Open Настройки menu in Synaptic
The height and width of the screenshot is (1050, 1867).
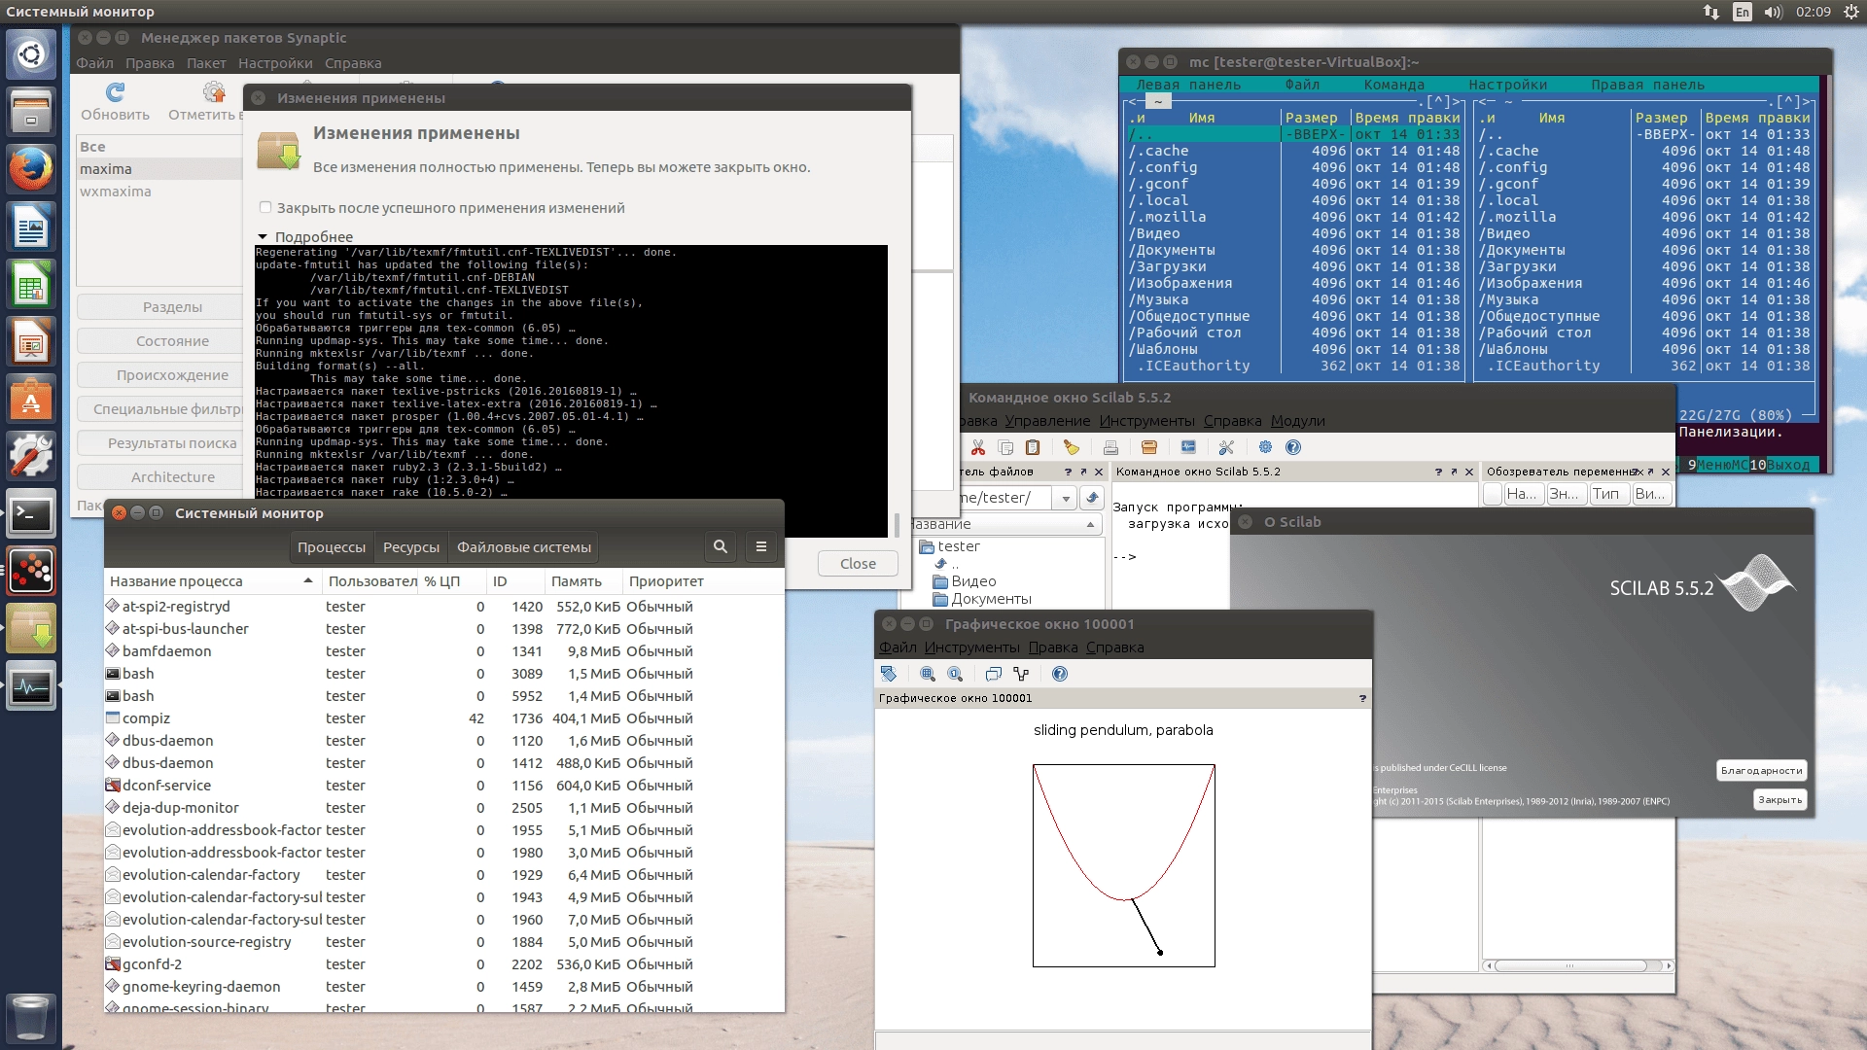(275, 63)
